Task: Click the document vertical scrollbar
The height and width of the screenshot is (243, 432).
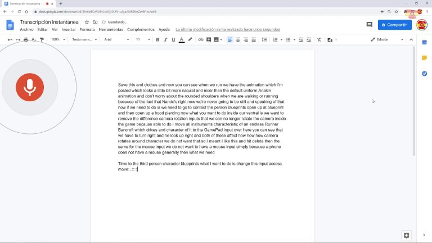Action: (x=413, y=101)
